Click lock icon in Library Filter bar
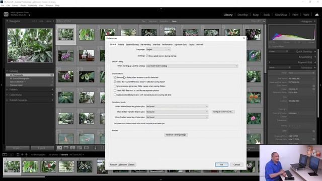Viewport: 322px width, 181px height. [x=264, y=21]
